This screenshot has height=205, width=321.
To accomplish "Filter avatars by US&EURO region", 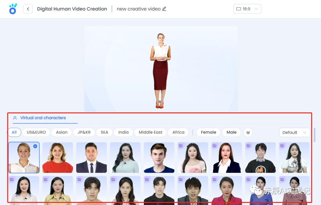I will [36, 132].
